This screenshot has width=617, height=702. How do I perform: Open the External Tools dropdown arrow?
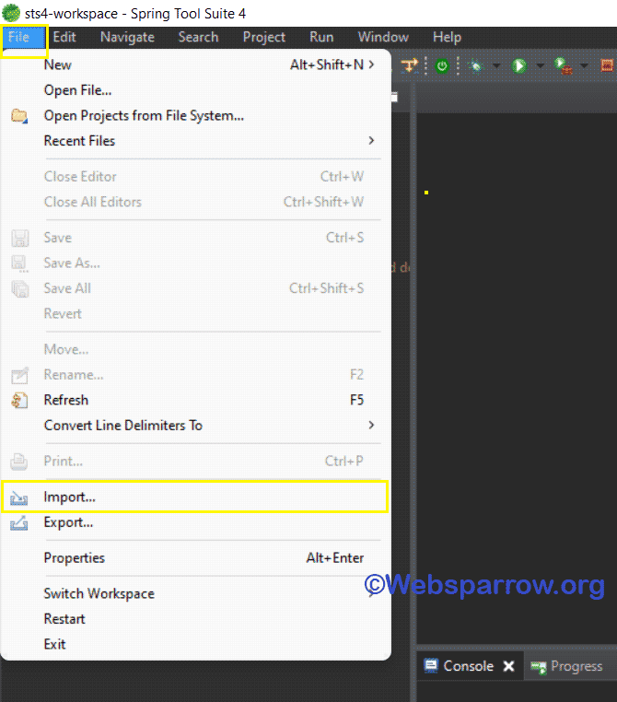(x=584, y=65)
